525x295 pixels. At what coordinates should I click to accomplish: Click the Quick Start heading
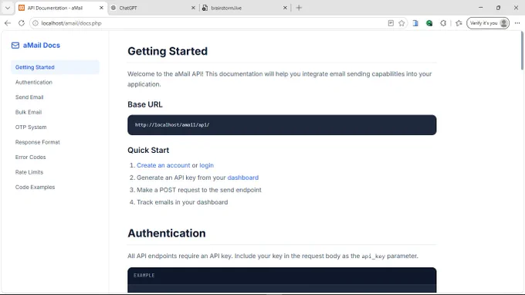[x=148, y=150]
